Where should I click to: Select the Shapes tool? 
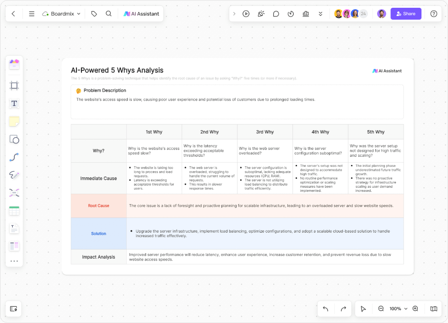click(x=14, y=139)
